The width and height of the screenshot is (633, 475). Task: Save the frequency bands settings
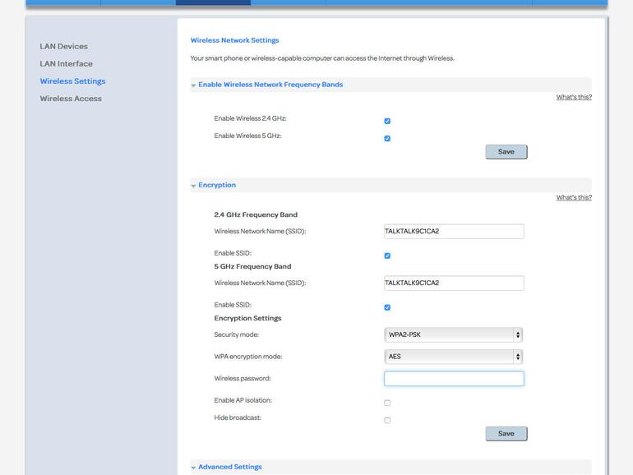[506, 152]
